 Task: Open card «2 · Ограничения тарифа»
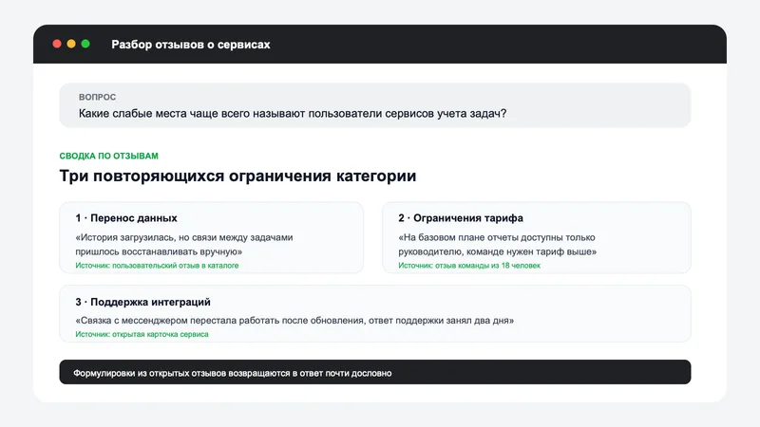click(x=537, y=238)
